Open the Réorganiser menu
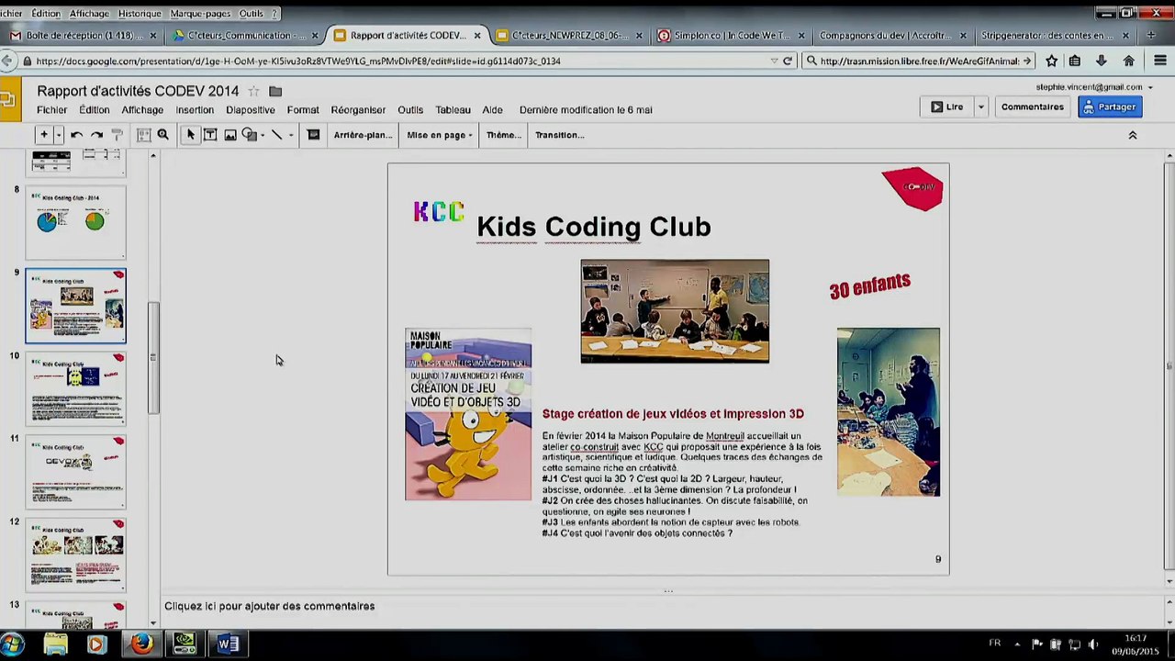This screenshot has width=1175, height=661. (x=358, y=110)
